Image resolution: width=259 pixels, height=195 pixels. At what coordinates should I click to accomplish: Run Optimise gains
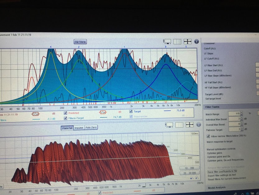215,153
